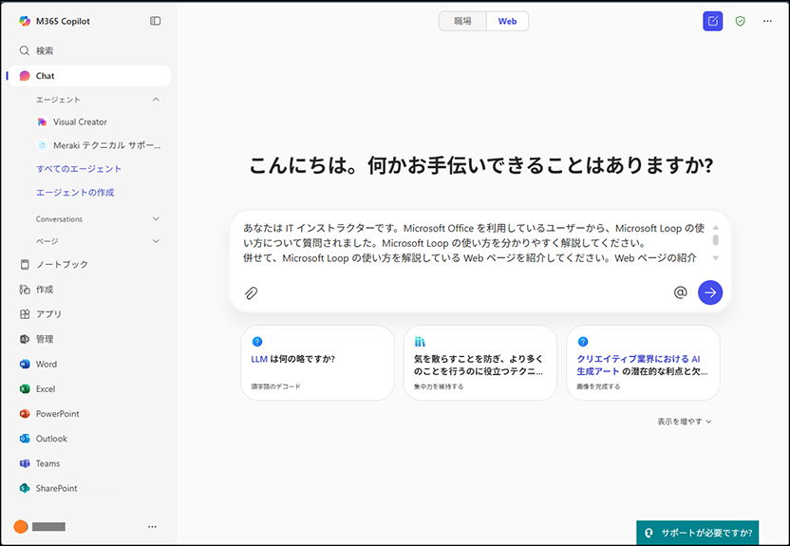The width and height of the screenshot is (790, 546).
Task: Select the 'LLM は何の略ですか?' suggestion card
Action: pyautogui.click(x=317, y=363)
